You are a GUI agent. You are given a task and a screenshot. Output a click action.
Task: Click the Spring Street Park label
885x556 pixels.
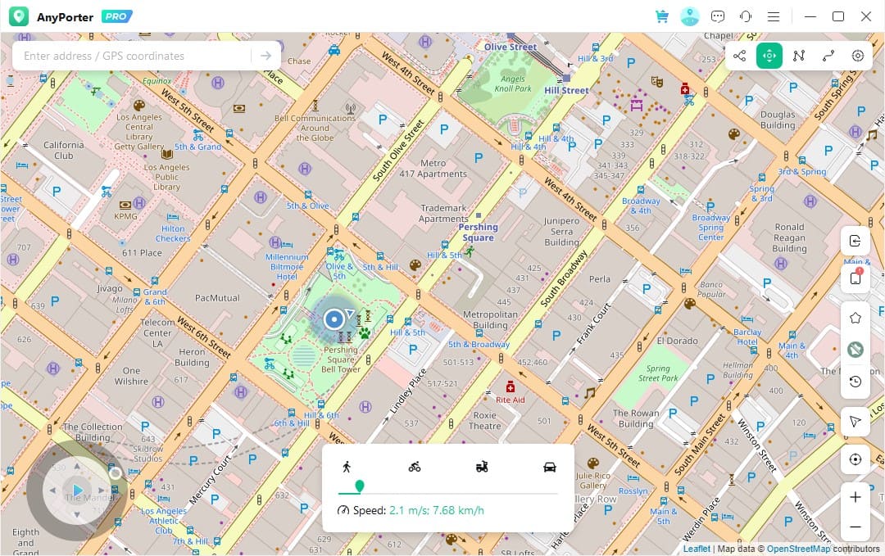click(x=658, y=373)
